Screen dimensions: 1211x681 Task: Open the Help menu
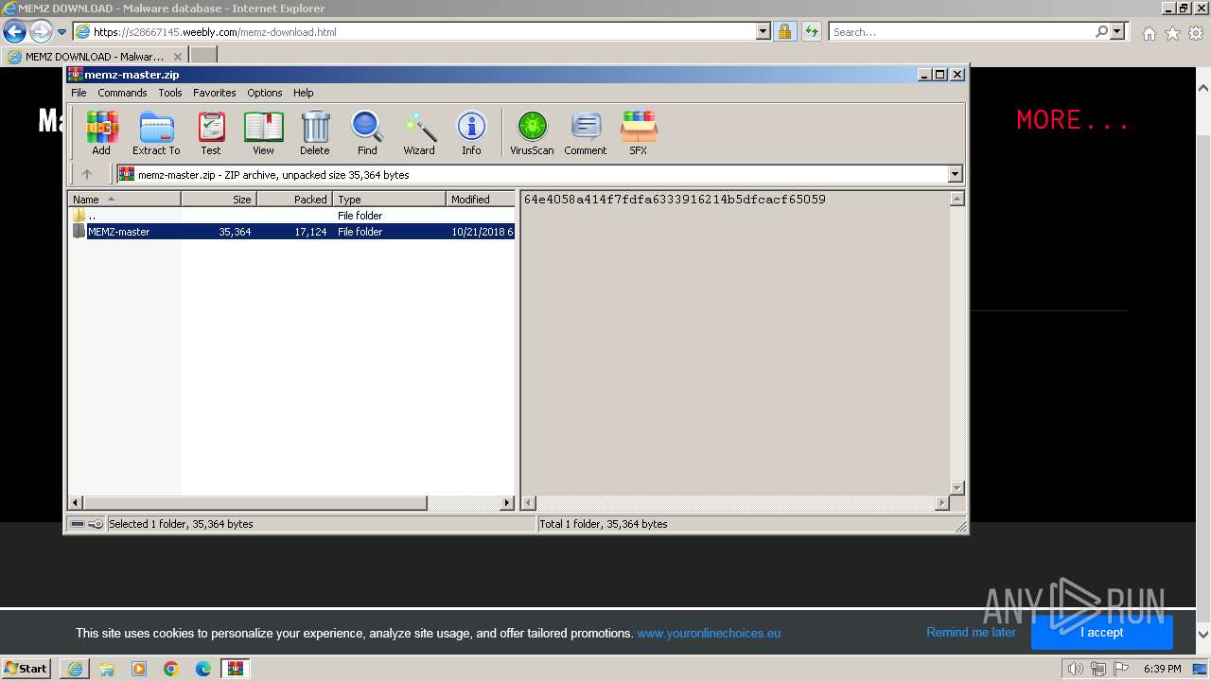point(303,93)
